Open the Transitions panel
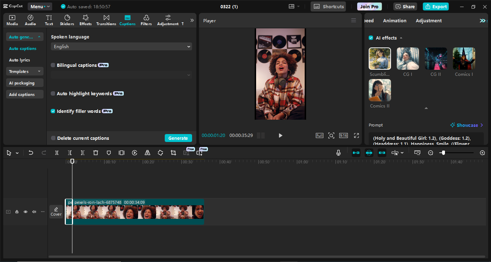 coord(106,20)
